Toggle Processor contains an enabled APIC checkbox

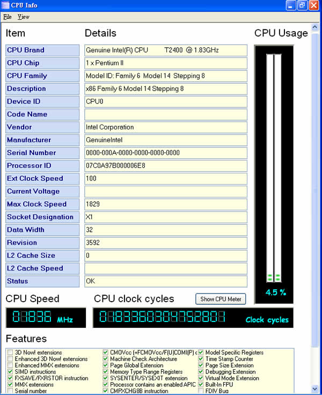coord(106,384)
